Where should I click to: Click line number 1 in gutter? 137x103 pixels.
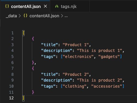point(13,33)
